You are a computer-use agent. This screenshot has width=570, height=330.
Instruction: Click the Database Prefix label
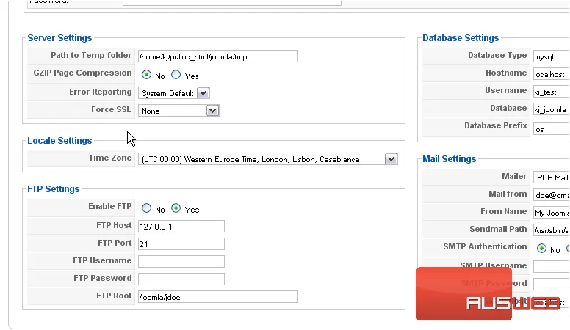(496, 125)
